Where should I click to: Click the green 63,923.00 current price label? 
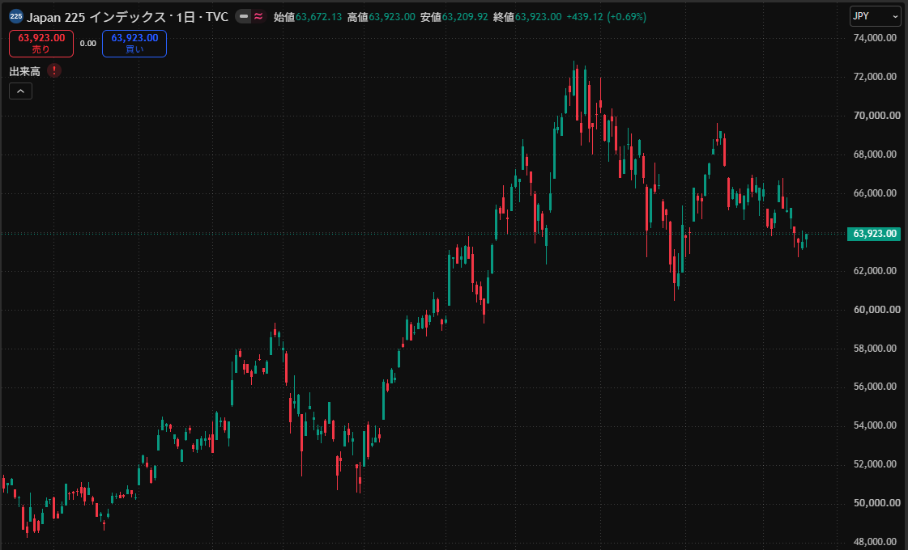(875, 234)
